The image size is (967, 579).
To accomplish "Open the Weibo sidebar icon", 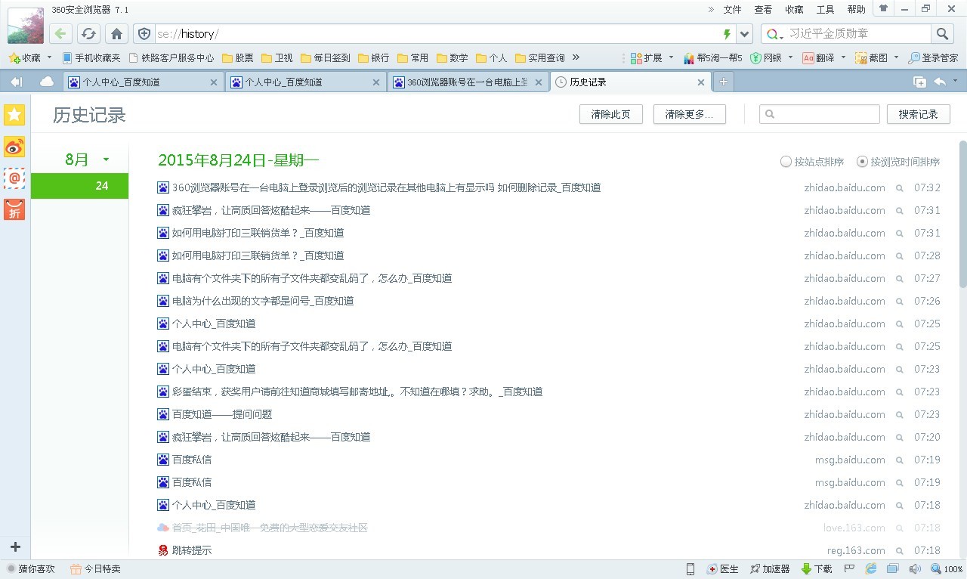I will [x=14, y=147].
